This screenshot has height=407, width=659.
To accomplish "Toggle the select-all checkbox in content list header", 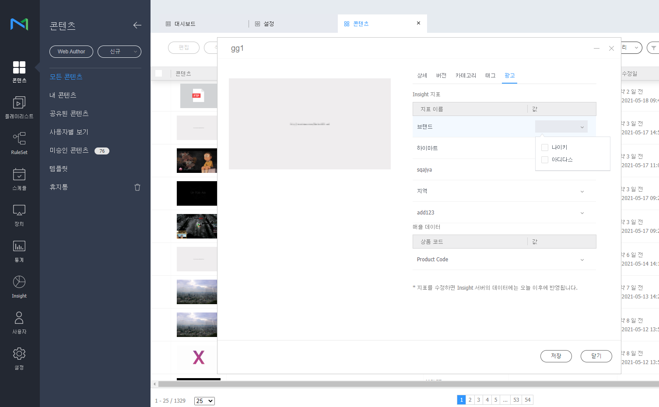I will 159,74.
